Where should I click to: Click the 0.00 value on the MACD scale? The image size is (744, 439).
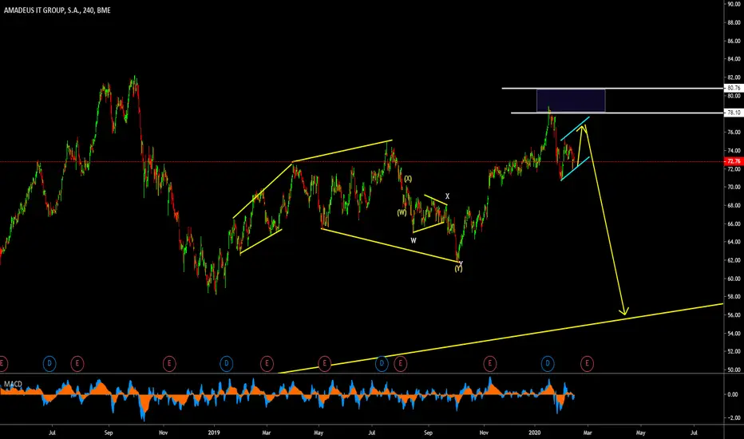click(733, 394)
